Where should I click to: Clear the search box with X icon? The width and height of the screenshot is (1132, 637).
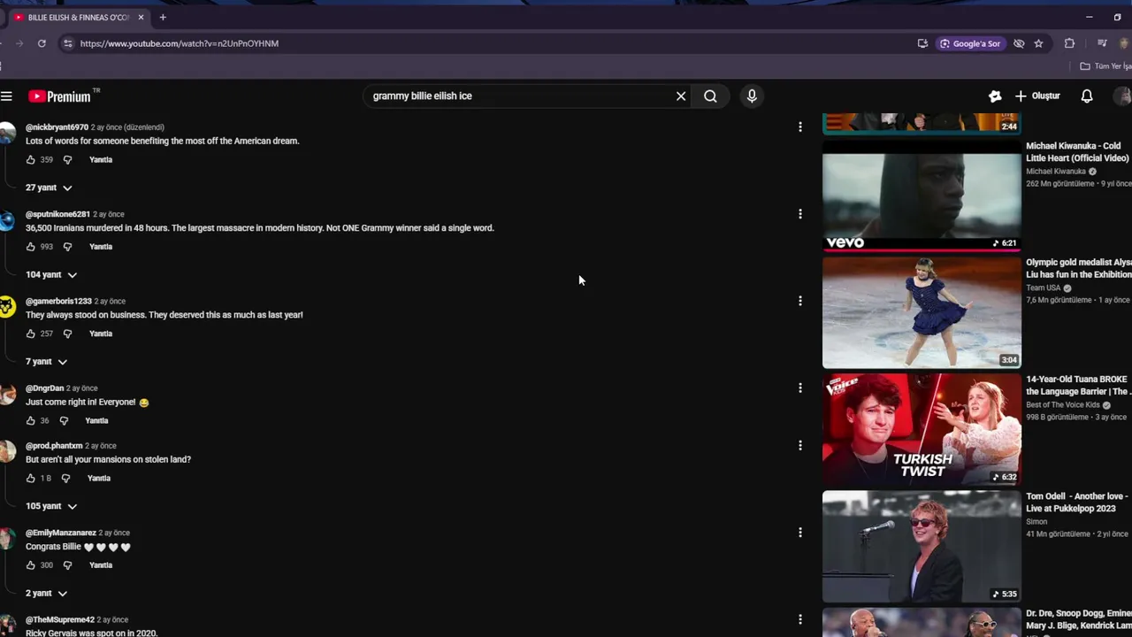[x=681, y=96]
